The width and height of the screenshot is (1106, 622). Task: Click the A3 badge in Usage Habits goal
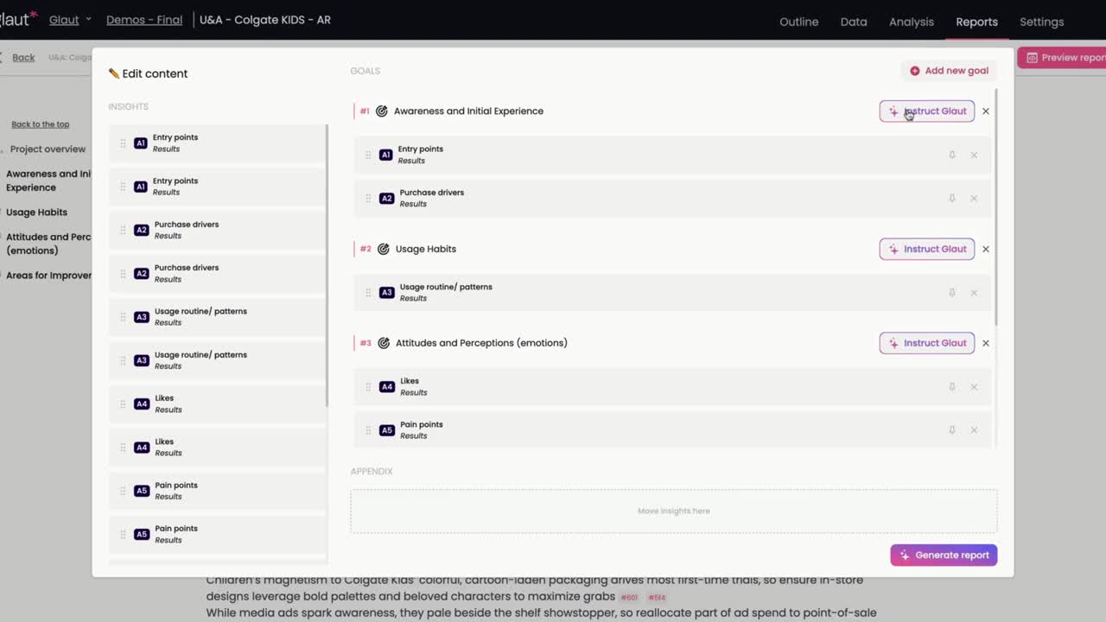pyautogui.click(x=387, y=292)
